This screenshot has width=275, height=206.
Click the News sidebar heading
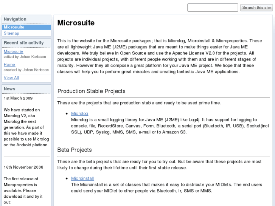click(9, 89)
